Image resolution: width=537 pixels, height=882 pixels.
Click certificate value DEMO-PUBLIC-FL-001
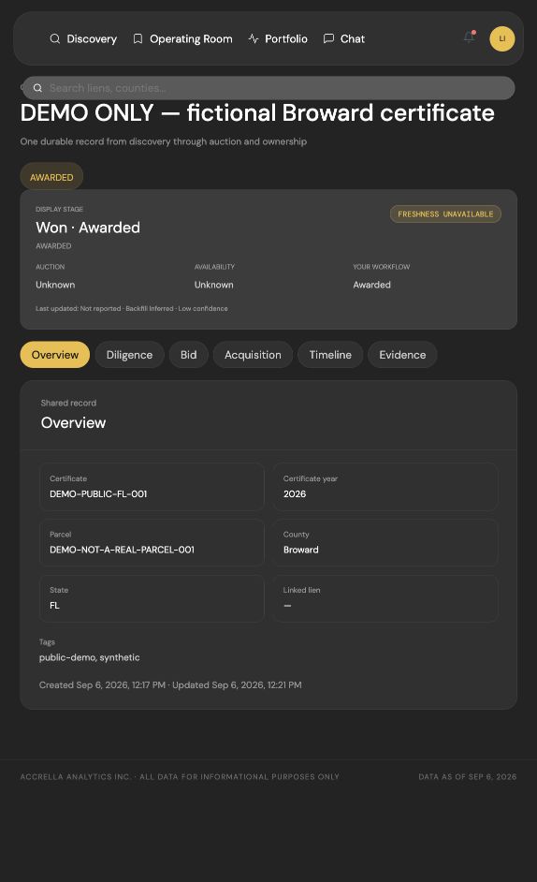coord(98,493)
